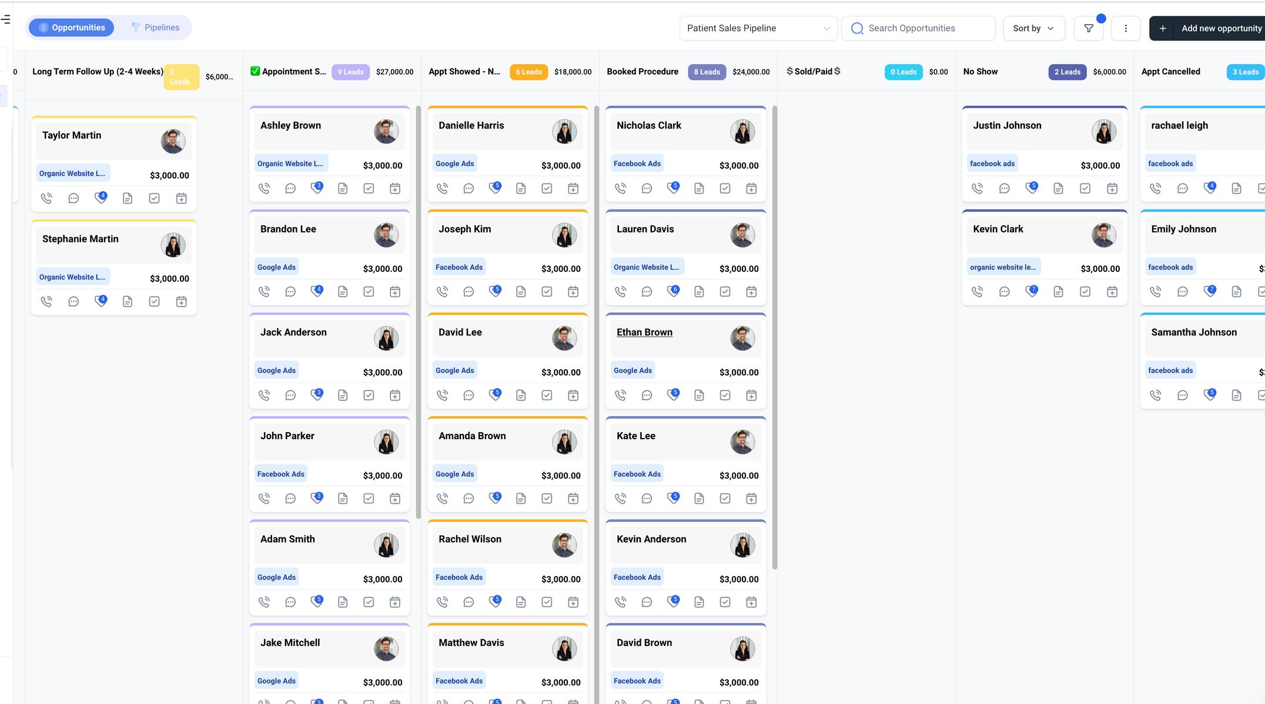The image size is (1265, 704).
Task: Open the Patient Sales Pipeline dropdown
Action: point(758,28)
